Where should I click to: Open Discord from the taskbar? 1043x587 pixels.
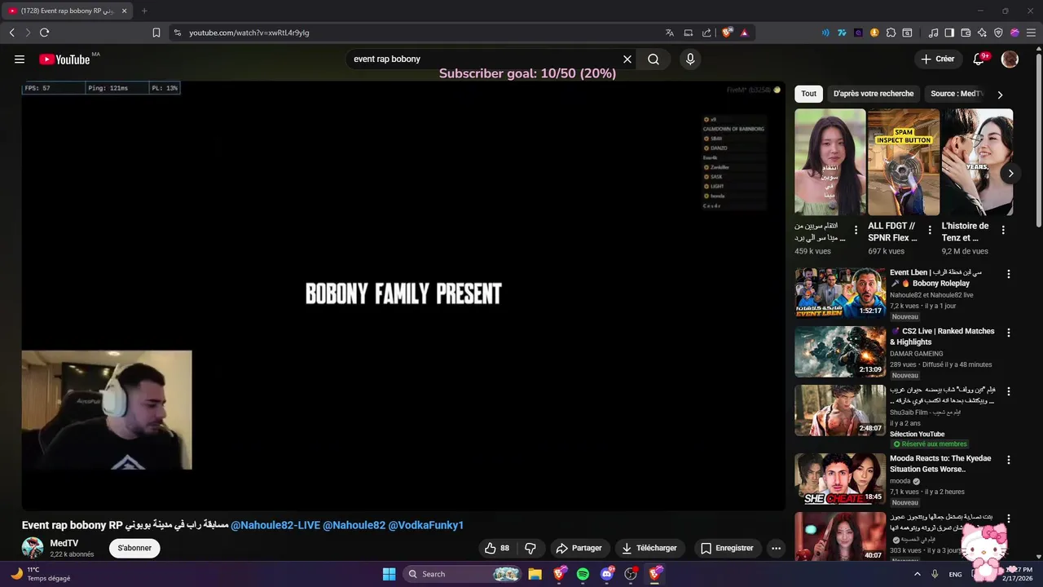pyautogui.click(x=607, y=574)
